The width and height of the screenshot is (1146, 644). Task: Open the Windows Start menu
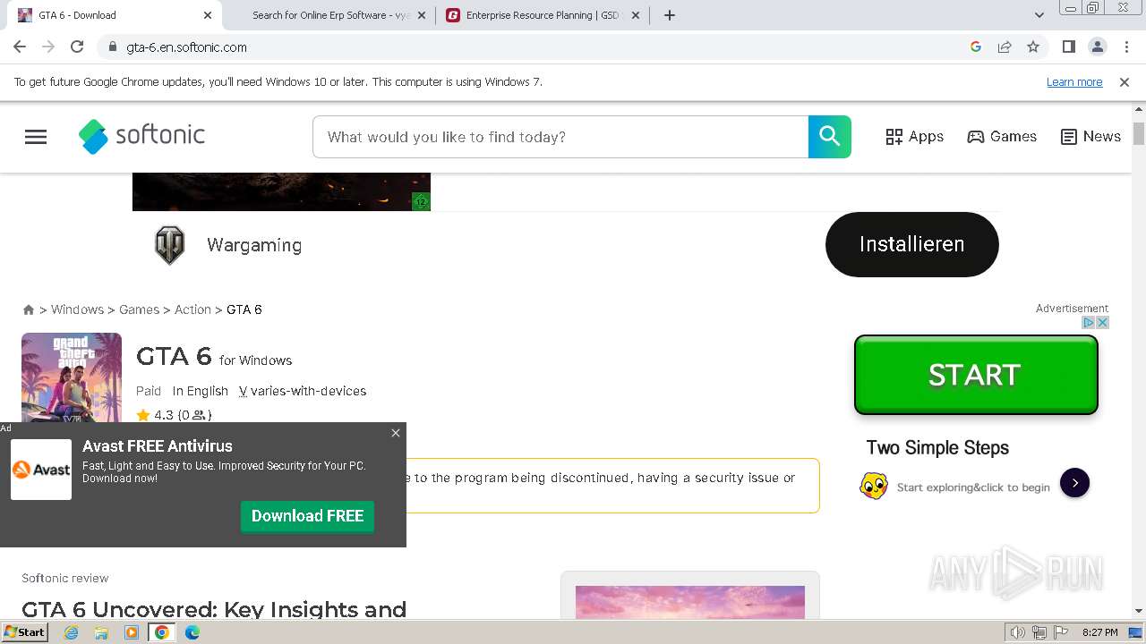[x=24, y=632]
